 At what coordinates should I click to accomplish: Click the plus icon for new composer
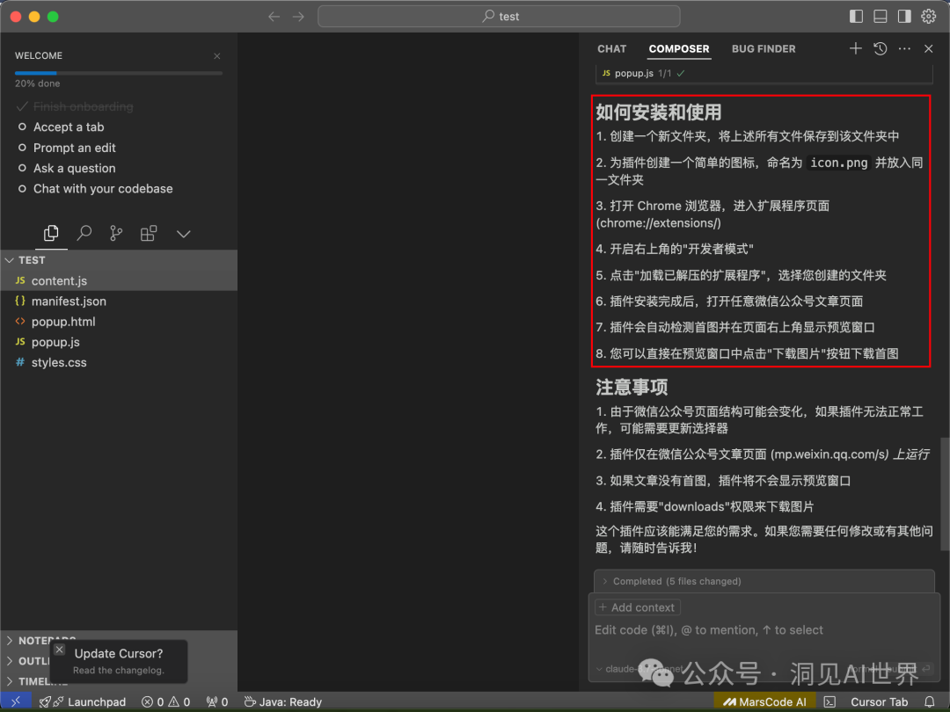(855, 49)
